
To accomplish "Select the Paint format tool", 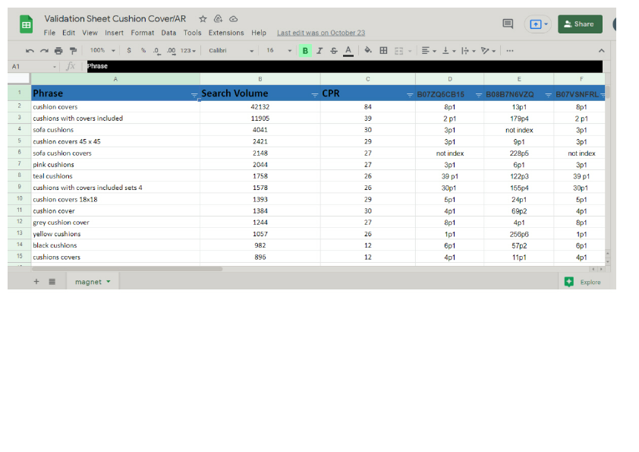I will coord(73,51).
